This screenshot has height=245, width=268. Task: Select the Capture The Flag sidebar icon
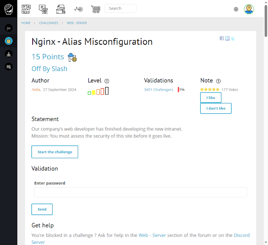click(x=8, y=28)
